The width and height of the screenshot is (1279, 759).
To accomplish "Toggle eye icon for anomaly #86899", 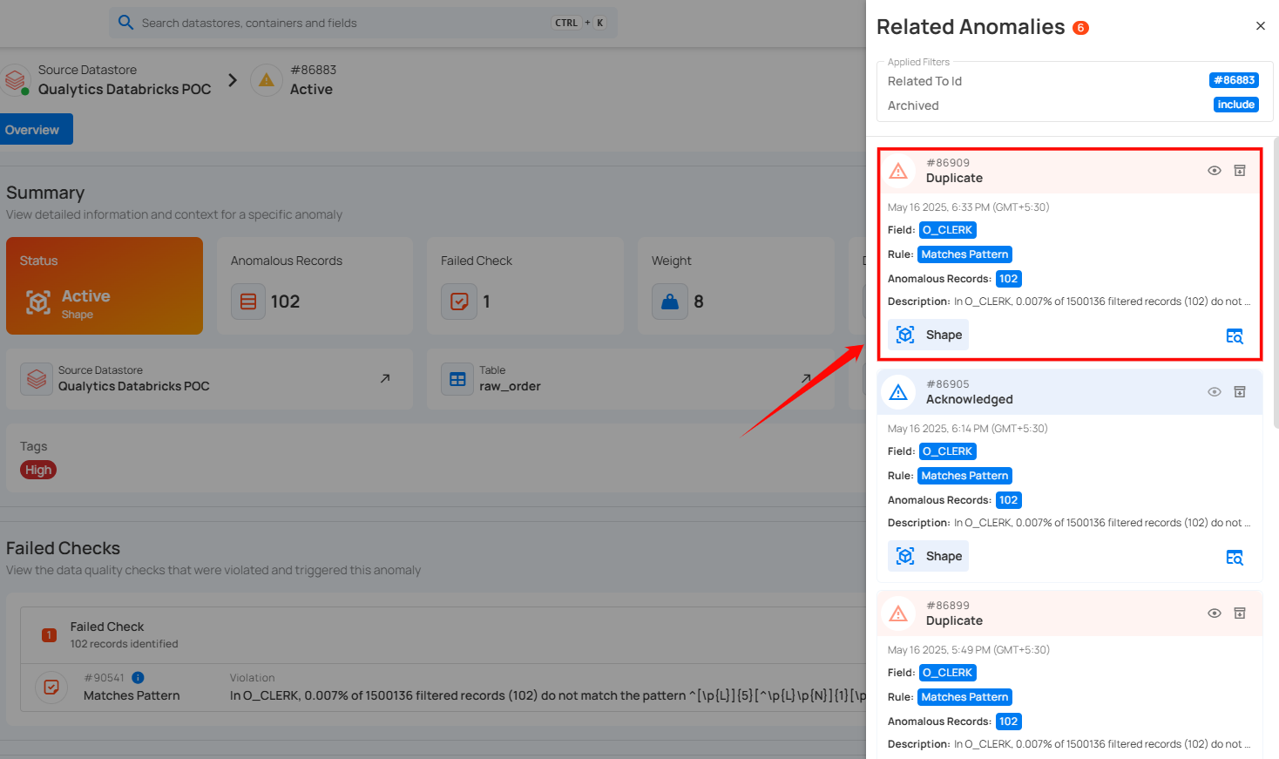I will (x=1215, y=613).
